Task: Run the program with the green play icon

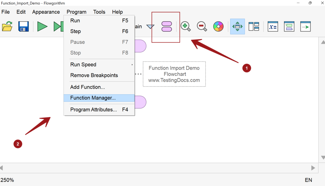Action: (x=42, y=27)
